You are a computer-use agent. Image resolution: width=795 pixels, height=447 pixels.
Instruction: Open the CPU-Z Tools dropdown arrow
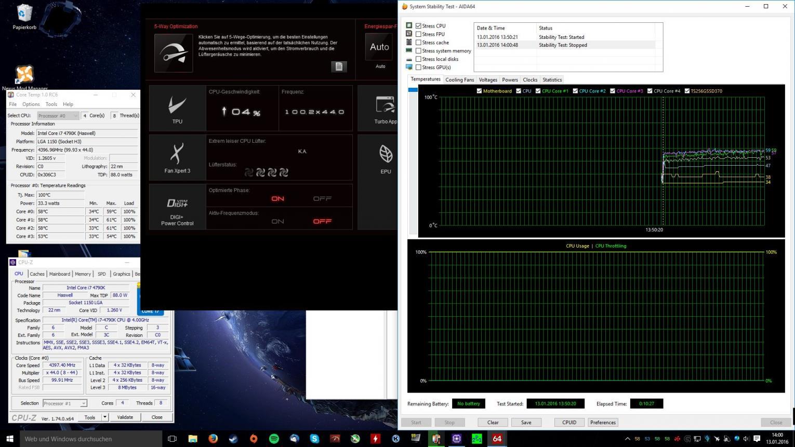pyautogui.click(x=104, y=417)
